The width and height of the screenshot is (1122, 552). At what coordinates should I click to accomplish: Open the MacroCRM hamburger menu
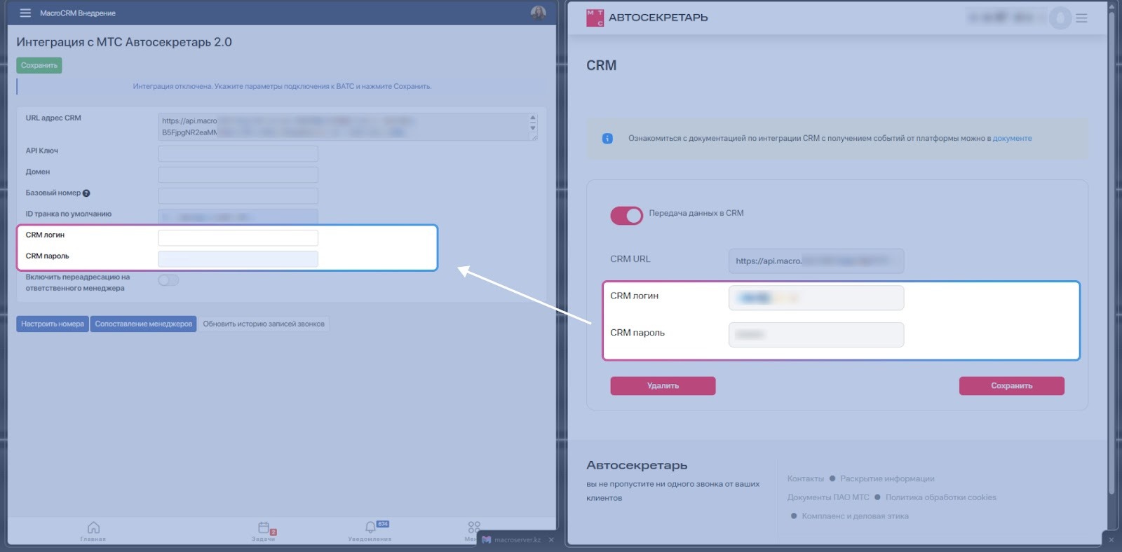(25, 13)
